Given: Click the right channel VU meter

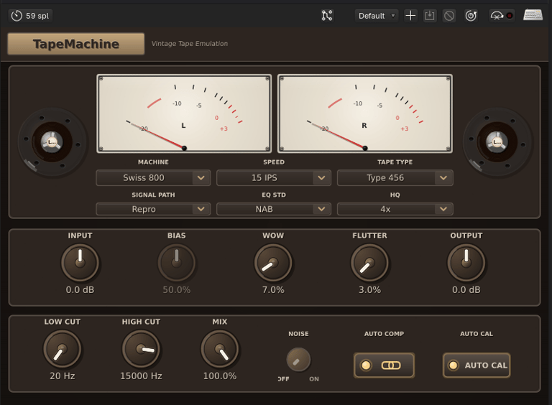Looking at the screenshot, I should tap(365, 113).
